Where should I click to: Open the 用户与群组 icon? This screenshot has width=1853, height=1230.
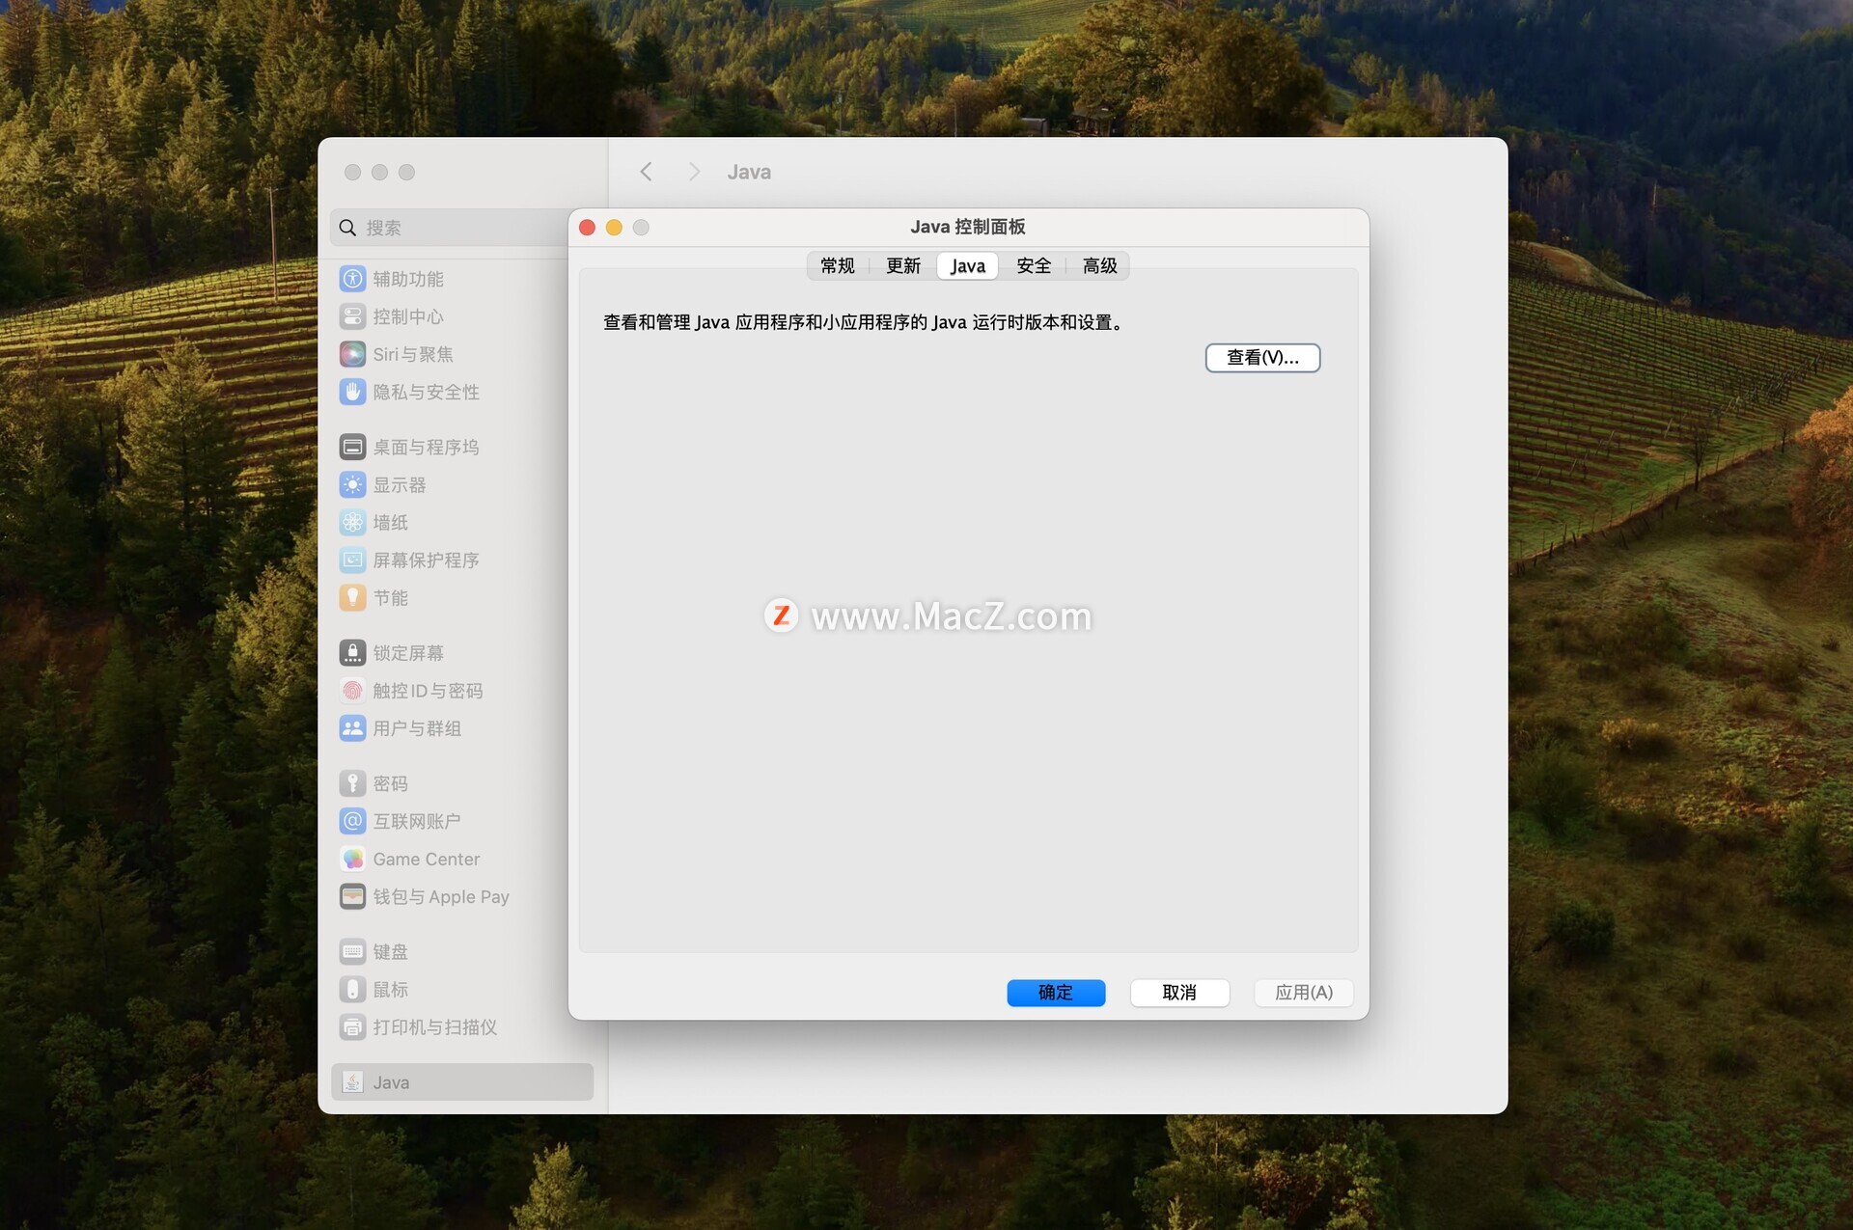pos(352,728)
